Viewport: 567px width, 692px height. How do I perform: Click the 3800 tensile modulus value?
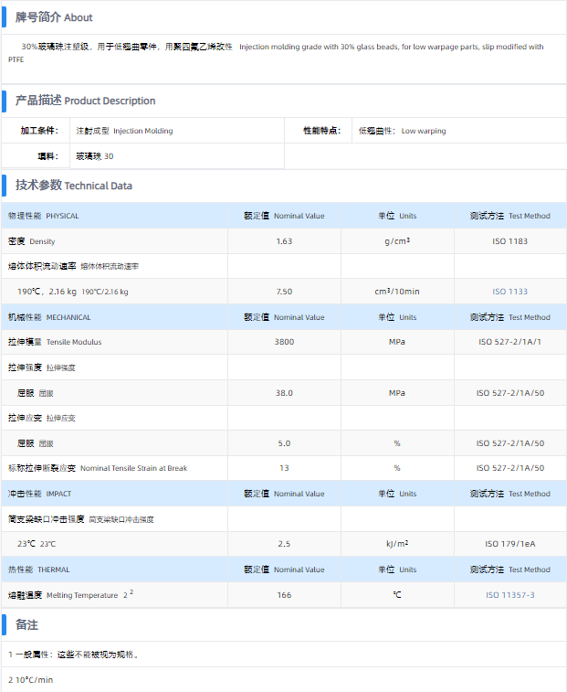click(x=284, y=342)
